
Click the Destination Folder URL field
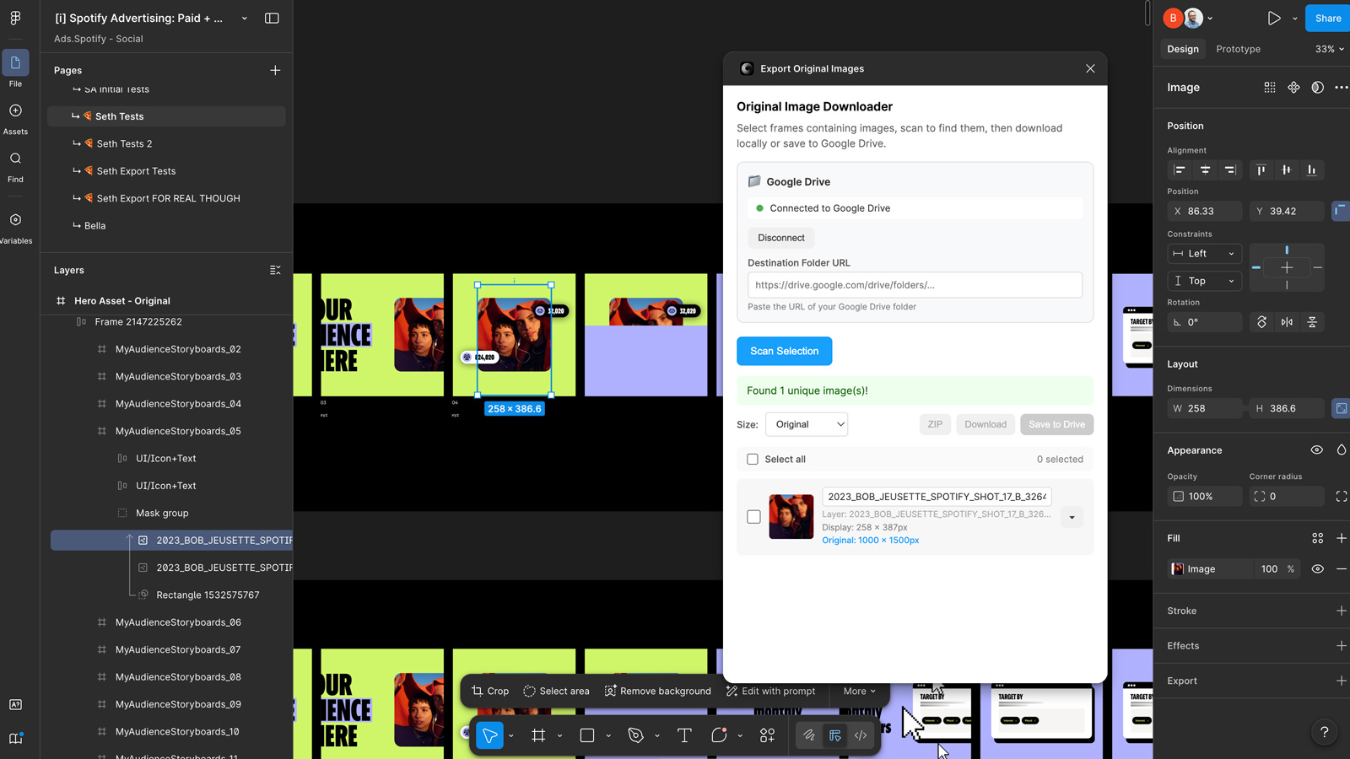915,285
